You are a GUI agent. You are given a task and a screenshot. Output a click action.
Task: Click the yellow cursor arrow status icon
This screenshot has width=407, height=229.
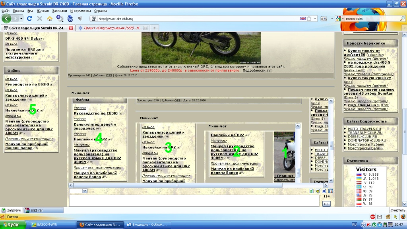click(x=395, y=217)
